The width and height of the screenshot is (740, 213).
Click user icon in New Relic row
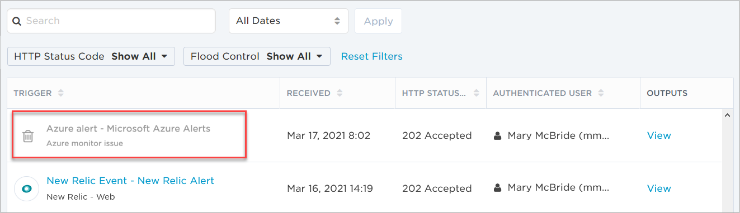tap(498, 188)
